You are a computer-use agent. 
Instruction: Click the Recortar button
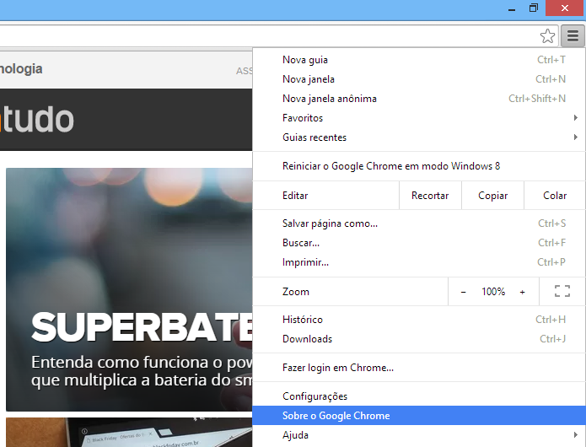[430, 196]
